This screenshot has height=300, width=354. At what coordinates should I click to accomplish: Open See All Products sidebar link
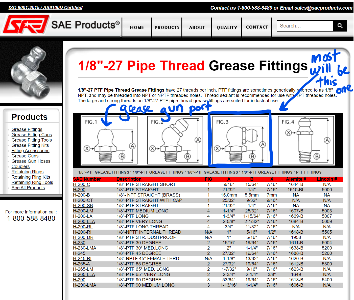(x=28, y=188)
